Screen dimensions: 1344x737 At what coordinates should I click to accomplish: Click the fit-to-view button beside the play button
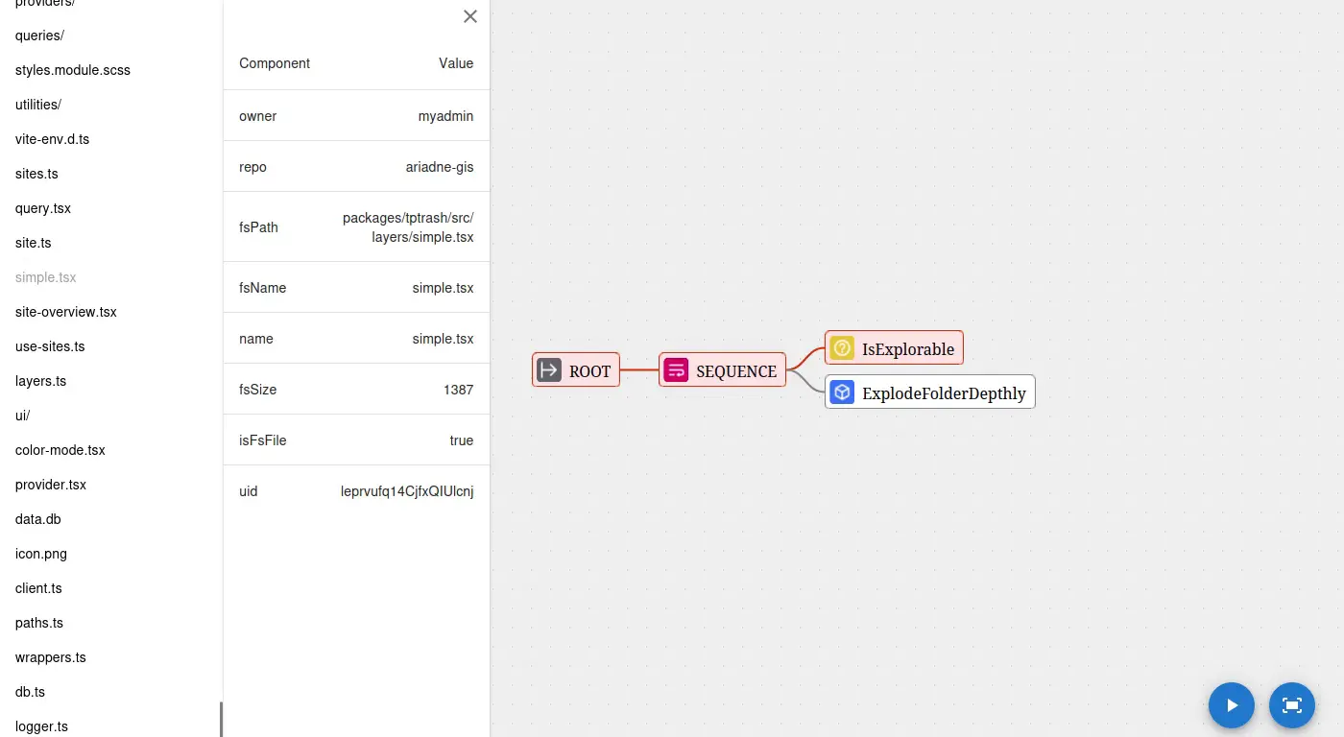coord(1292,705)
